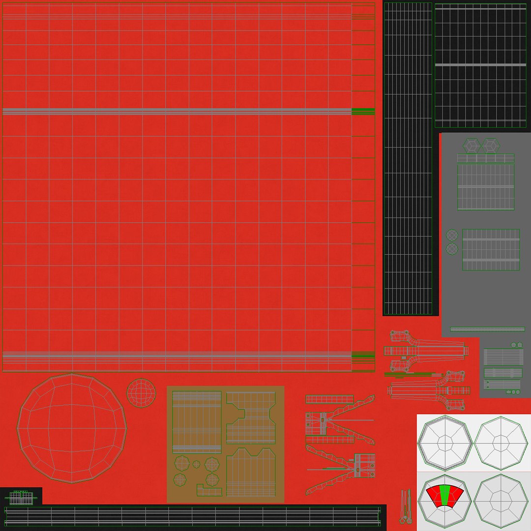Select the wide black grid panel with gray band
The image size is (531, 531).
[x=480, y=66]
